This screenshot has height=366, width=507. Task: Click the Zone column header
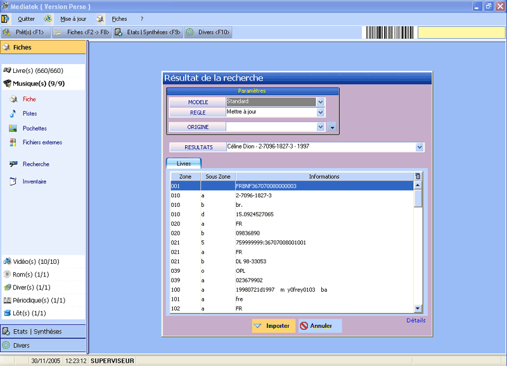[186, 177]
